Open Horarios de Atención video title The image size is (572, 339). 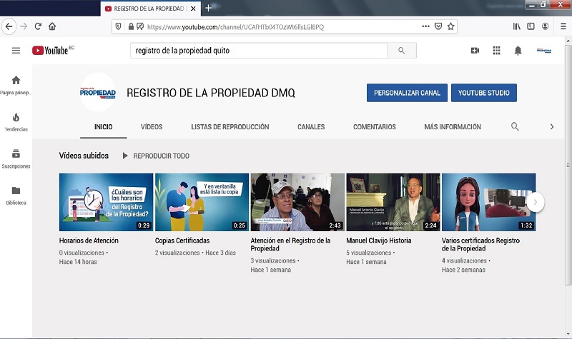pyautogui.click(x=89, y=241)
